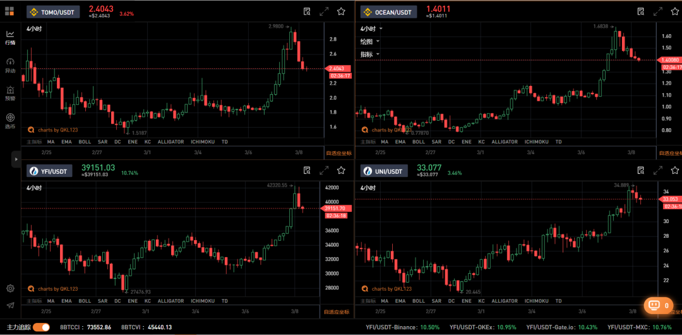Open settings gear in left sidebar
Screen dimensions: 682x335
(11, 288)
